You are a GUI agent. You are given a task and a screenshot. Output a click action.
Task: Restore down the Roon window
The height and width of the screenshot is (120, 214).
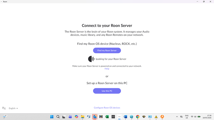(204, 2)
